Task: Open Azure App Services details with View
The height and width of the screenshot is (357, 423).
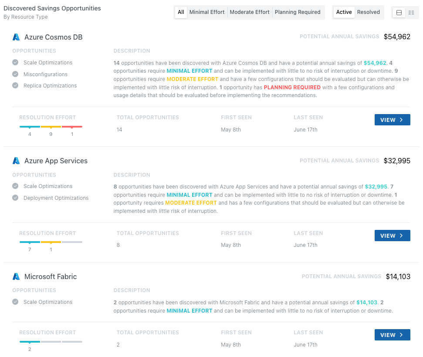Action: [x=392, y=236]
